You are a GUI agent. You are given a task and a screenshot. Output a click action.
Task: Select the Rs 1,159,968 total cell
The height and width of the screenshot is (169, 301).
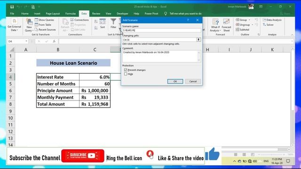(95, 104)
